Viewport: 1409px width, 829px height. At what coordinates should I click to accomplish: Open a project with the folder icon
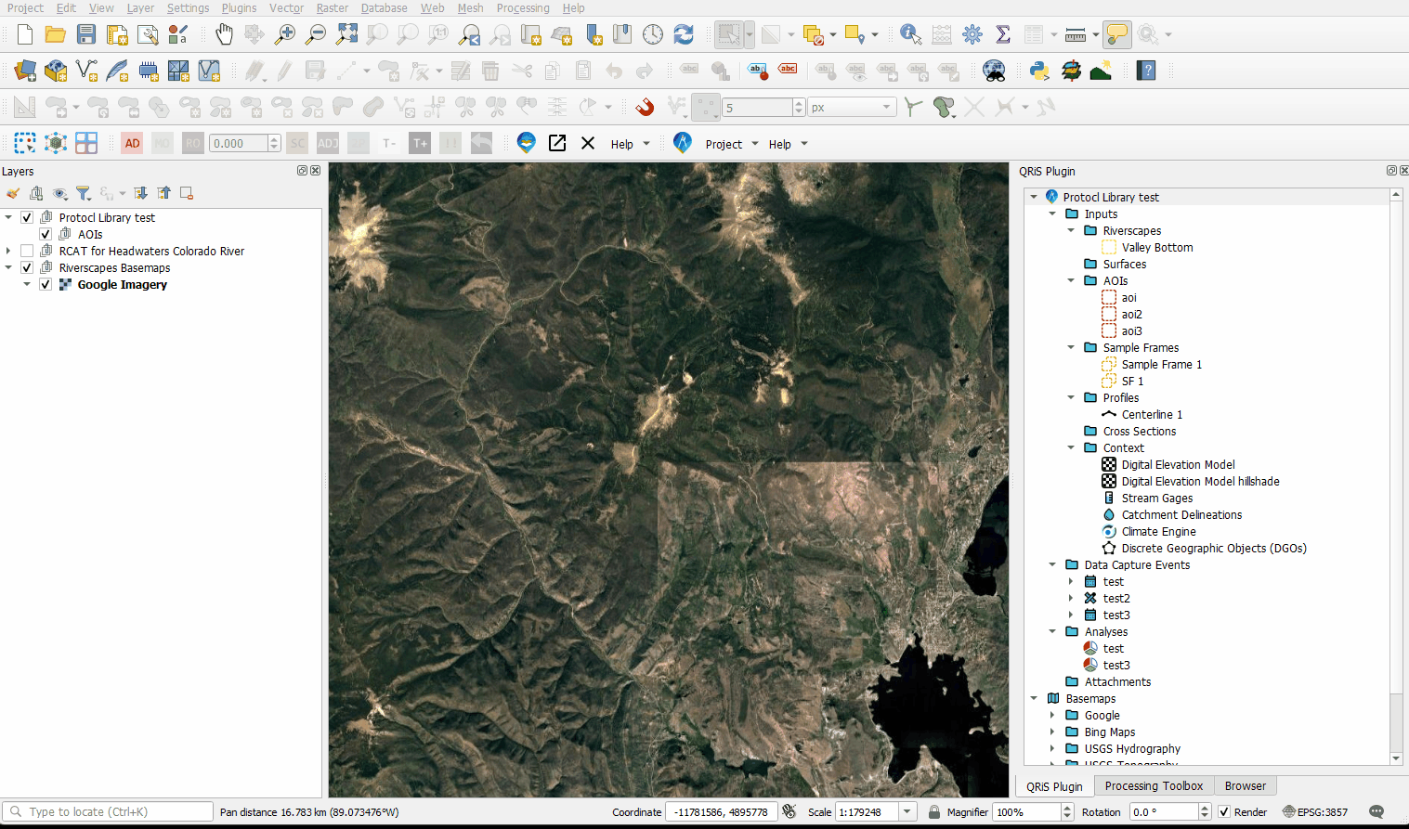coord(56,35)
